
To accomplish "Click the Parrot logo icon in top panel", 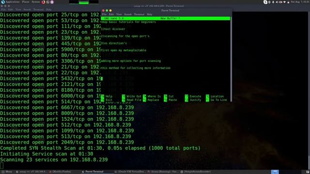I will (3, 2).
